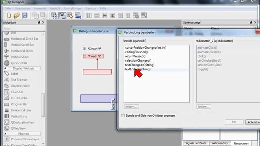The image size is (260, 146).
Task: Apply vertical layout toolbar icon
Action: (97, 15)
